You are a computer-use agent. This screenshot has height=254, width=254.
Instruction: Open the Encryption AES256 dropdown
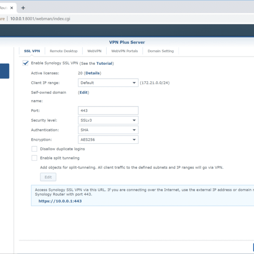point(108,140)
